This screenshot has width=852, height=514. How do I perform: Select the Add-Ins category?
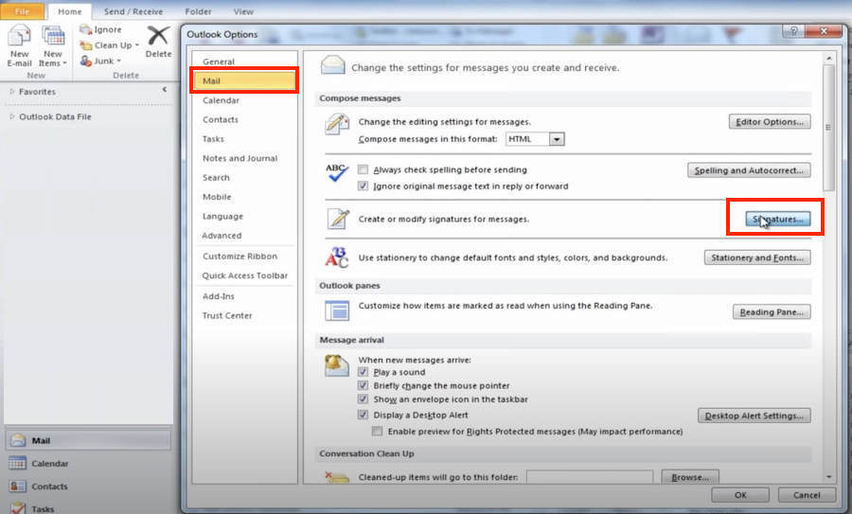tap(244, 296)
